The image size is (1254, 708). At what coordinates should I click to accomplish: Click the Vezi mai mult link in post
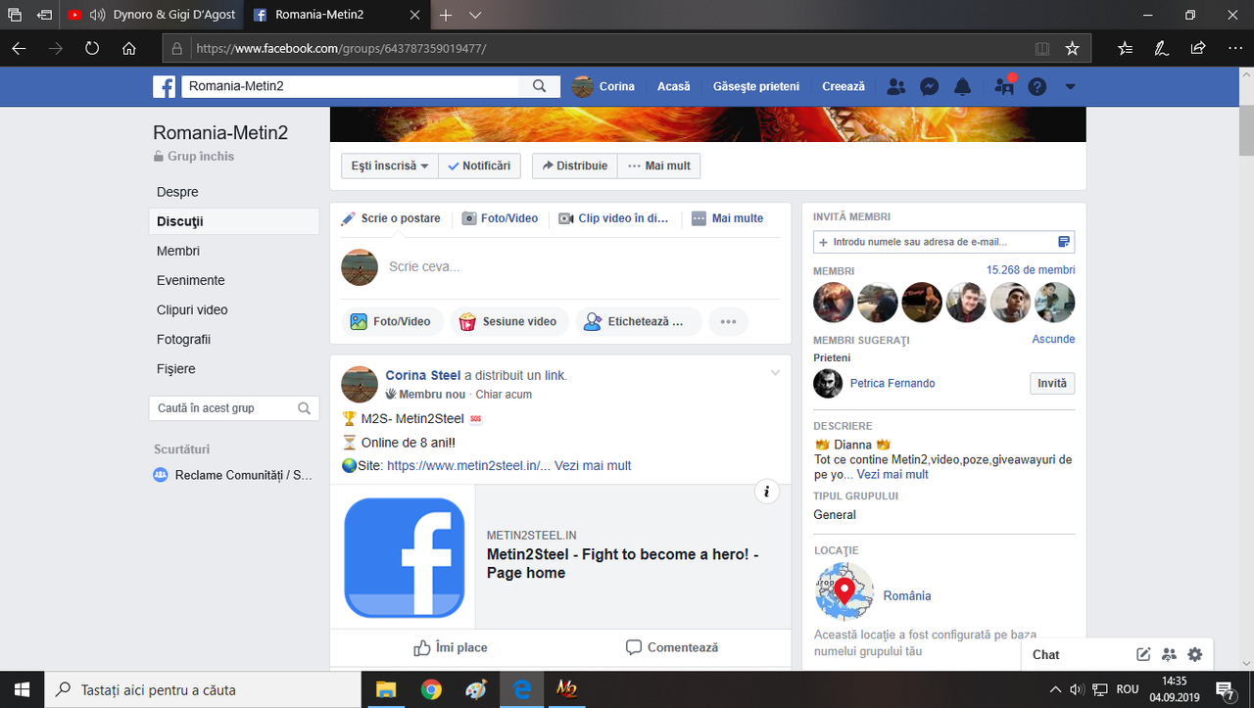coord(593,465)
